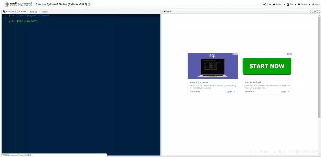Click the Result bar-chart icon

163,12
